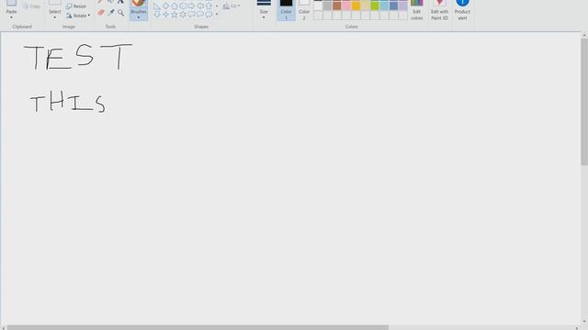The width and height of the screenshot is (588, 330).
Task: Pick the blue-gray color swatch
Action: point(393,6)
